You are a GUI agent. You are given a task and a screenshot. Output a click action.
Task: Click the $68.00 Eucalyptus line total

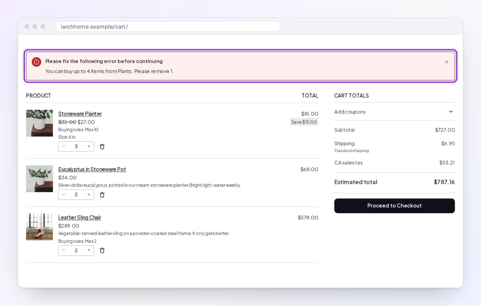309,169
